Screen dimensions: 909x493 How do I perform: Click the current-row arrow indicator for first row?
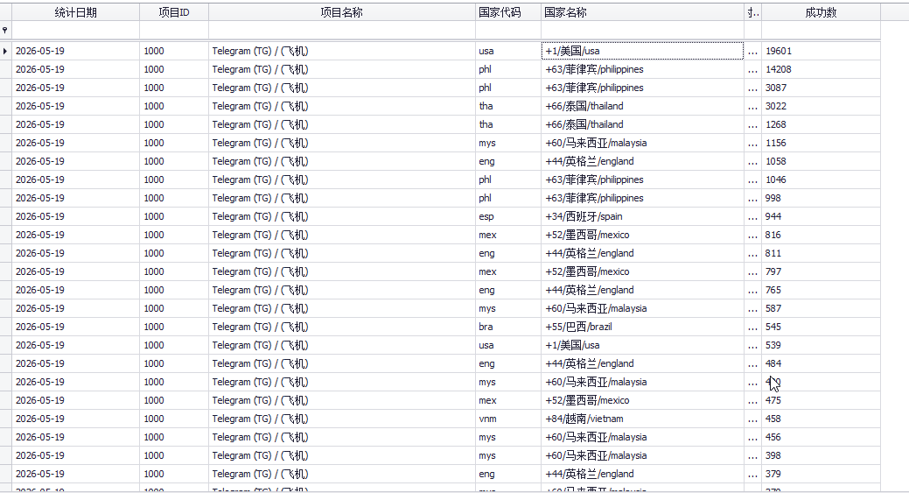click(5, 51)
